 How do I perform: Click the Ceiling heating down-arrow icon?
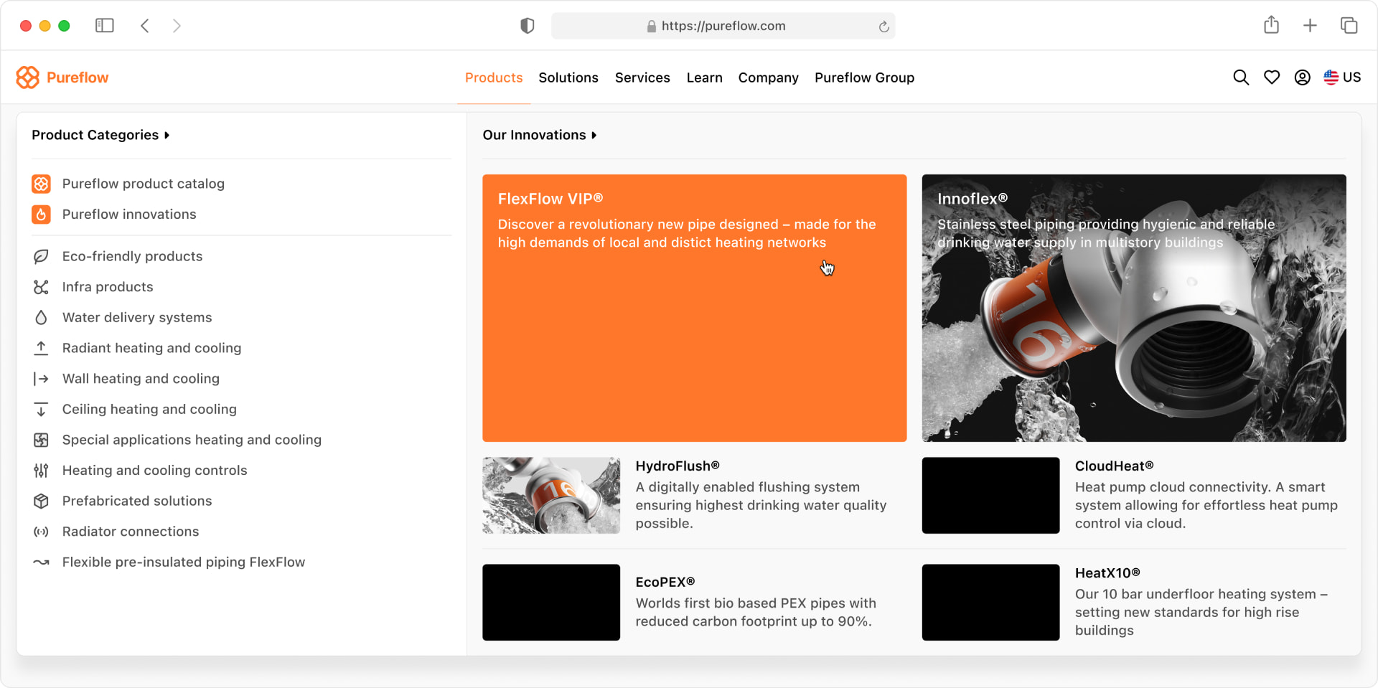pos(41,409)
